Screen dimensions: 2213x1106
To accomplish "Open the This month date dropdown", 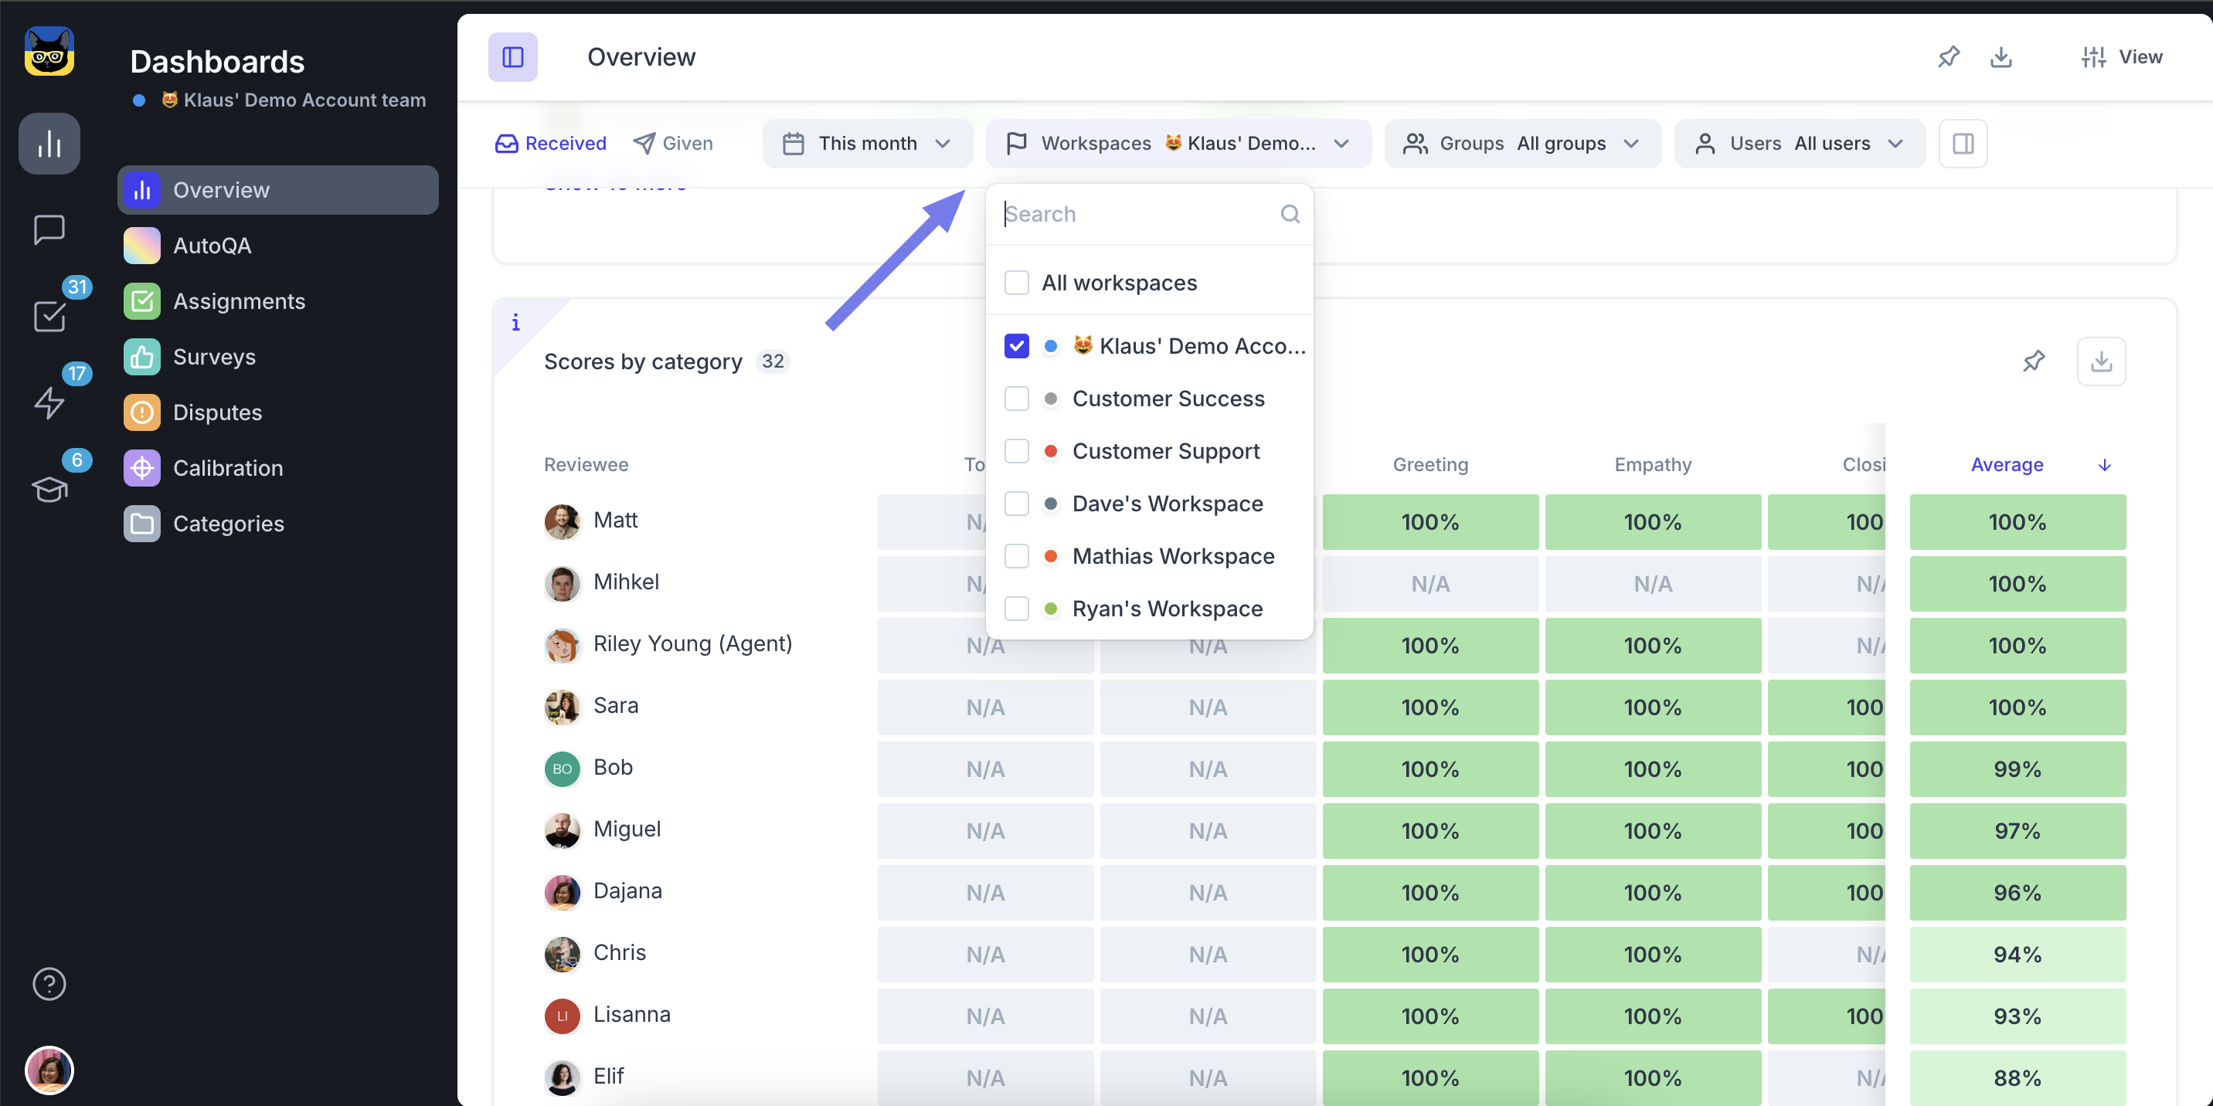I will pyautogui.click(x=868, y=142).
